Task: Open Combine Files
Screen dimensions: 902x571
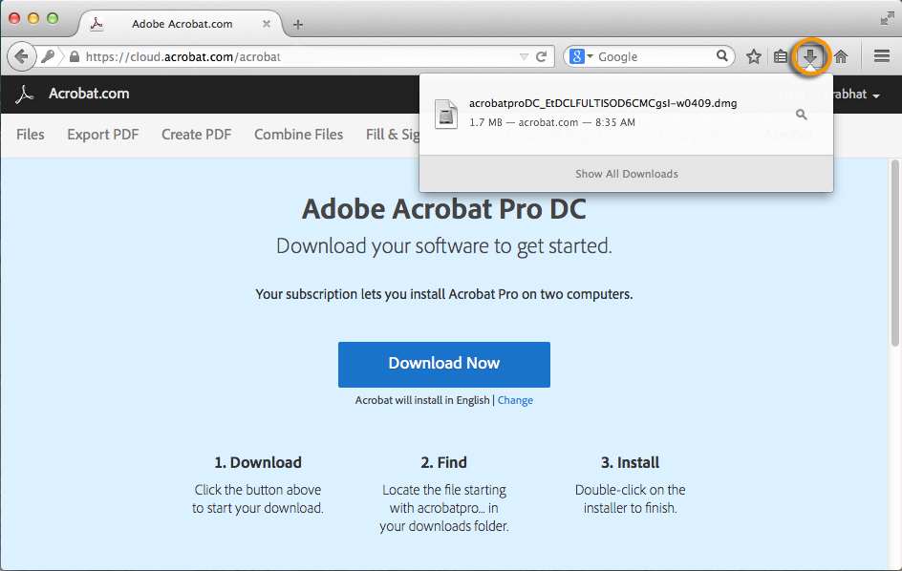Action: point(298,134)
